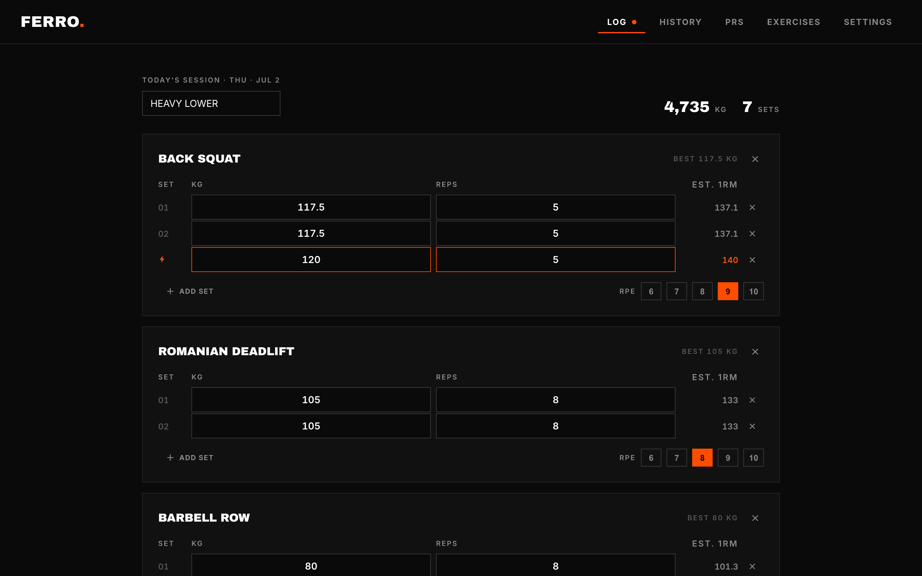Edit the 120 kg weight field
Image resolution: width=922 pixels, height=576 pixels.
(x=311, y=260)
